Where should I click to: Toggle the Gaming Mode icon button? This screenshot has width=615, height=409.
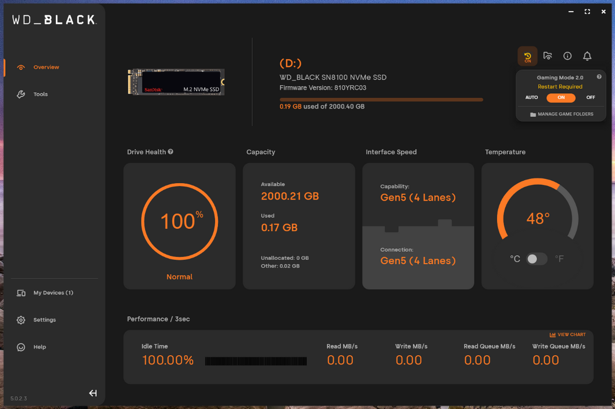tap(528, 56)
